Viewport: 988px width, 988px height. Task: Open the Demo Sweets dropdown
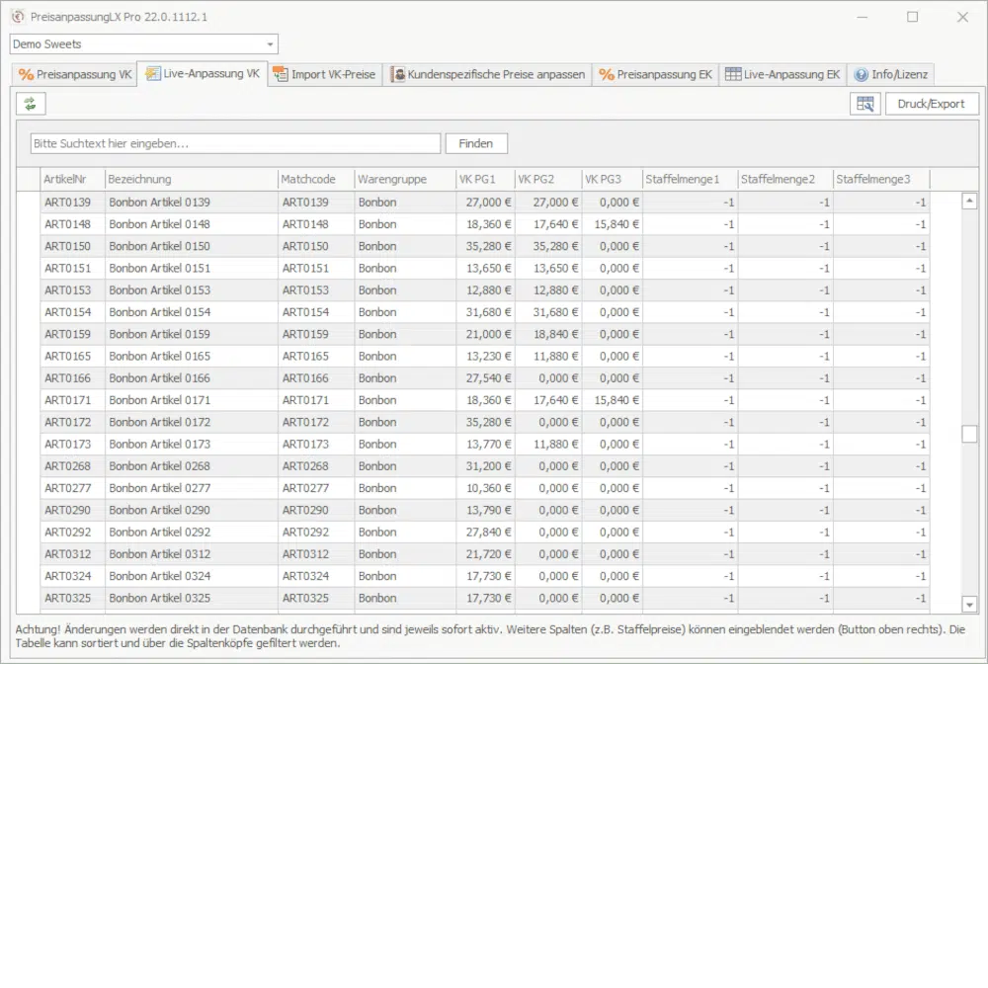click(270, 44)
